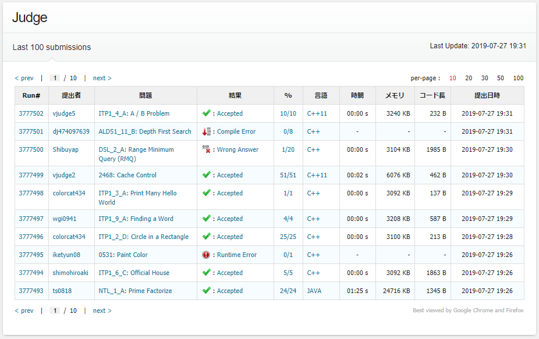Open run number 3777494
The height and width of the screenshot is (339, 539).
pyautogui.click(x=31, y=273)
